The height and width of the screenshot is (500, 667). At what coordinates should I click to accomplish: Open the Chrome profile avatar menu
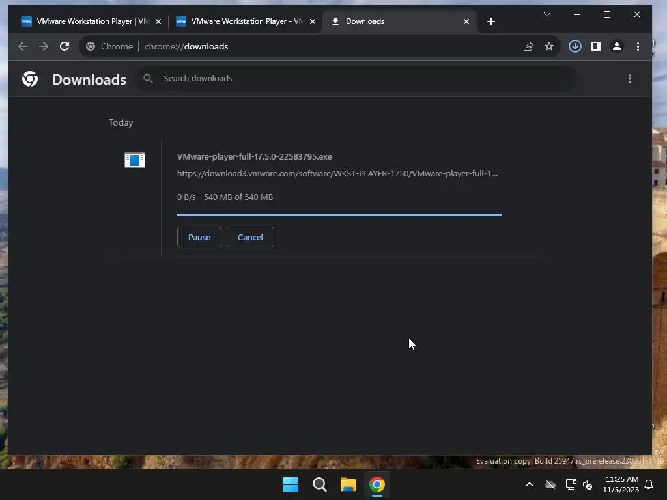click(x=616, y=46)
